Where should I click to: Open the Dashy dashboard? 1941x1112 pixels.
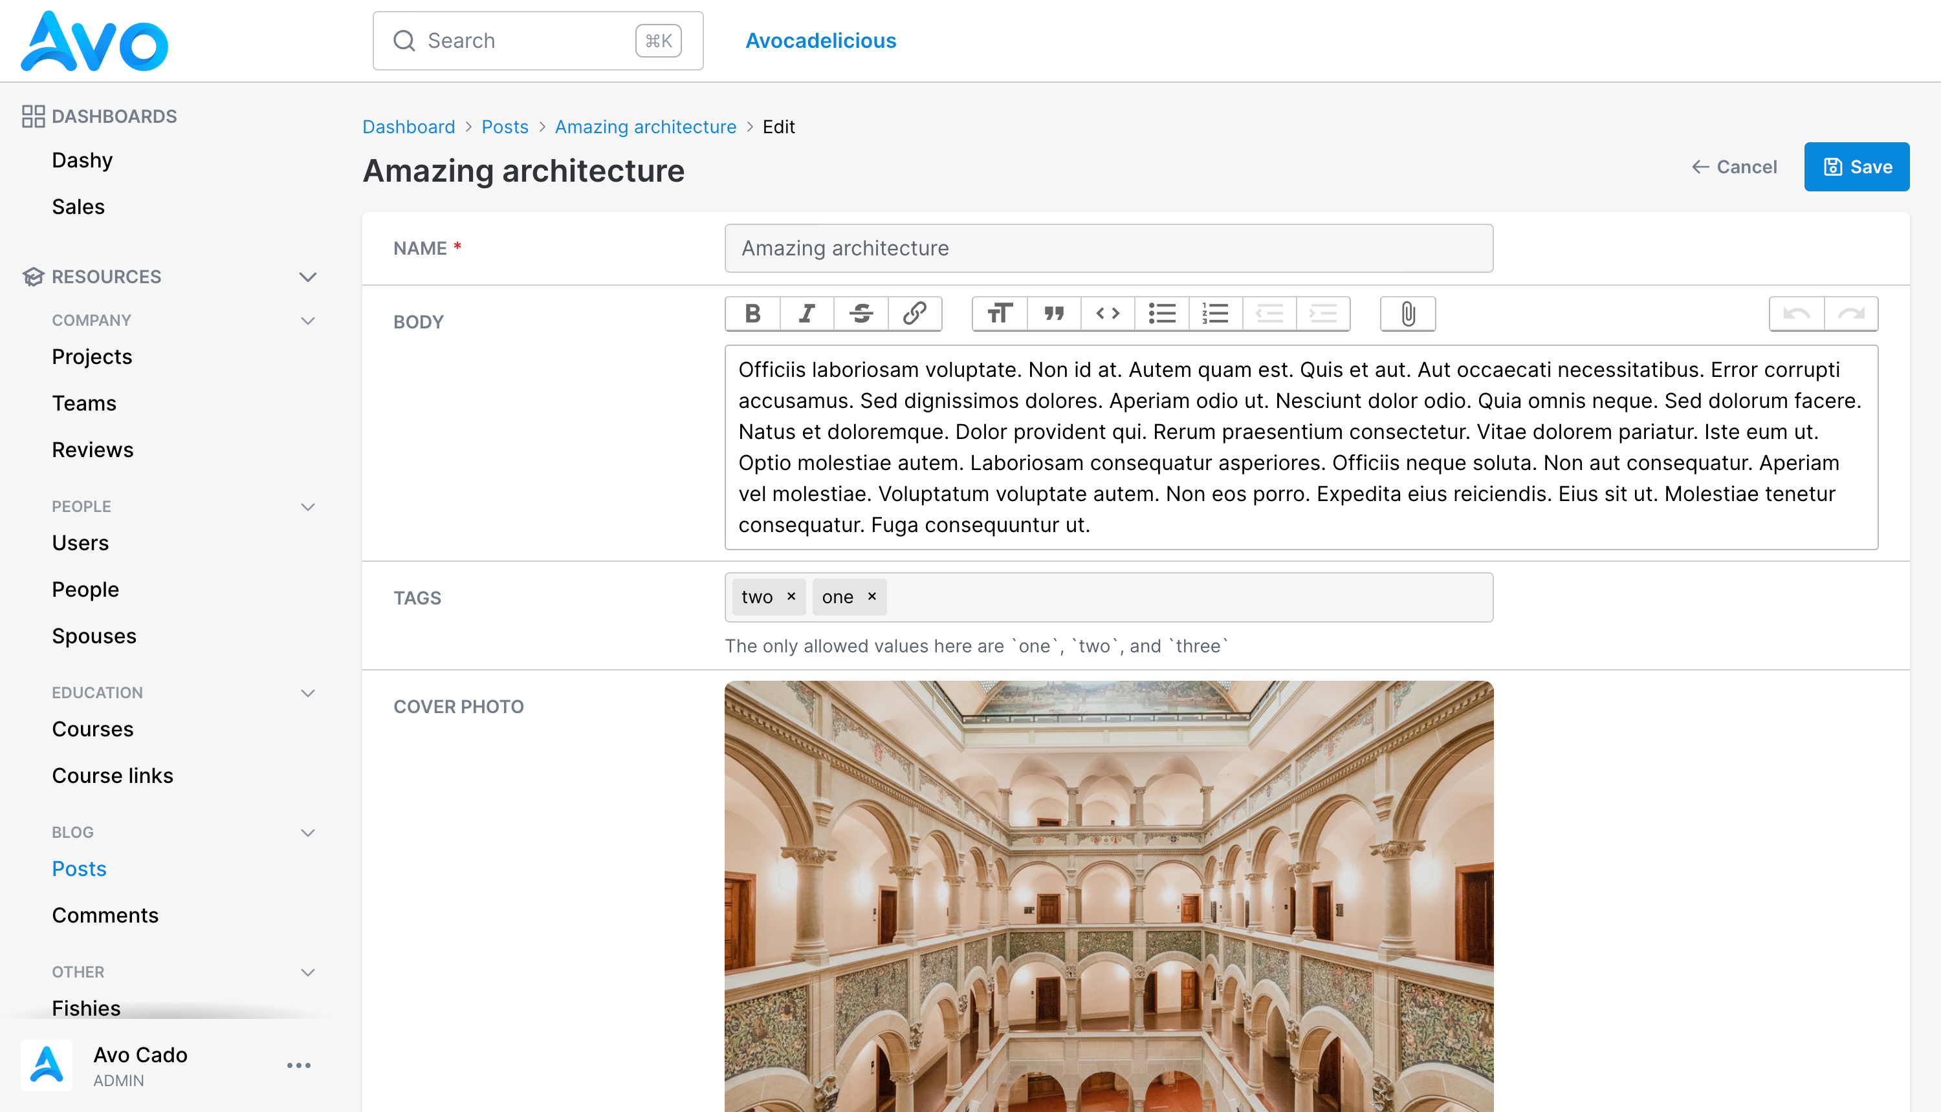click(83, 160)
